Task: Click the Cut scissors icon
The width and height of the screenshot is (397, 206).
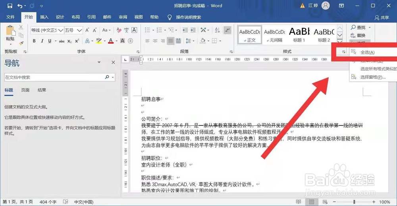Action: [21, 27]
